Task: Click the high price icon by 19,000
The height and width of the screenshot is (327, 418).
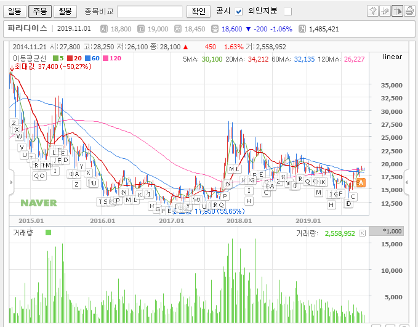Action: pyautogui.click(x=141, y=29)
